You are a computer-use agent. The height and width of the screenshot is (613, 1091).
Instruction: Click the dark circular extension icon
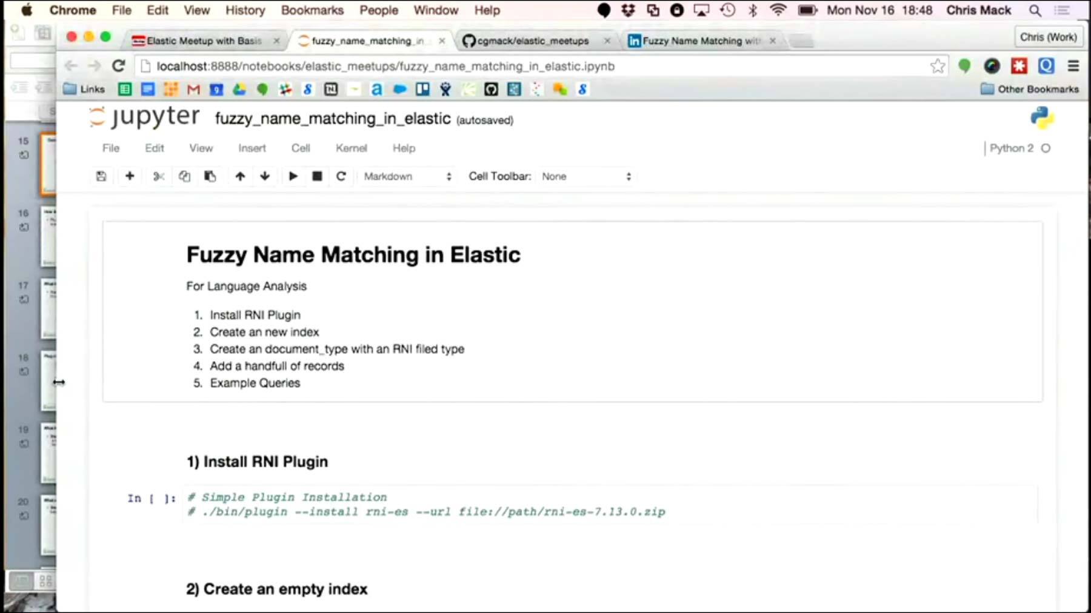[x=992, y=66]
